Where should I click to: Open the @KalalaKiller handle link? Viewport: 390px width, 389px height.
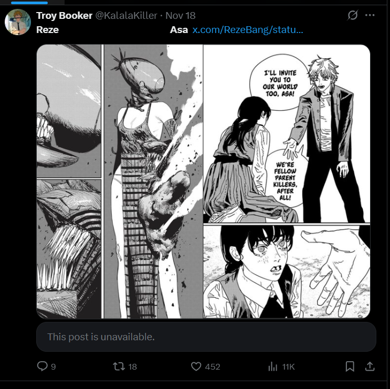(x=127, y=15)
